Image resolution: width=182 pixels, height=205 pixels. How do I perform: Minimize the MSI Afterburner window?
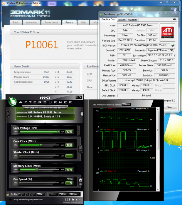pos(77,97)
